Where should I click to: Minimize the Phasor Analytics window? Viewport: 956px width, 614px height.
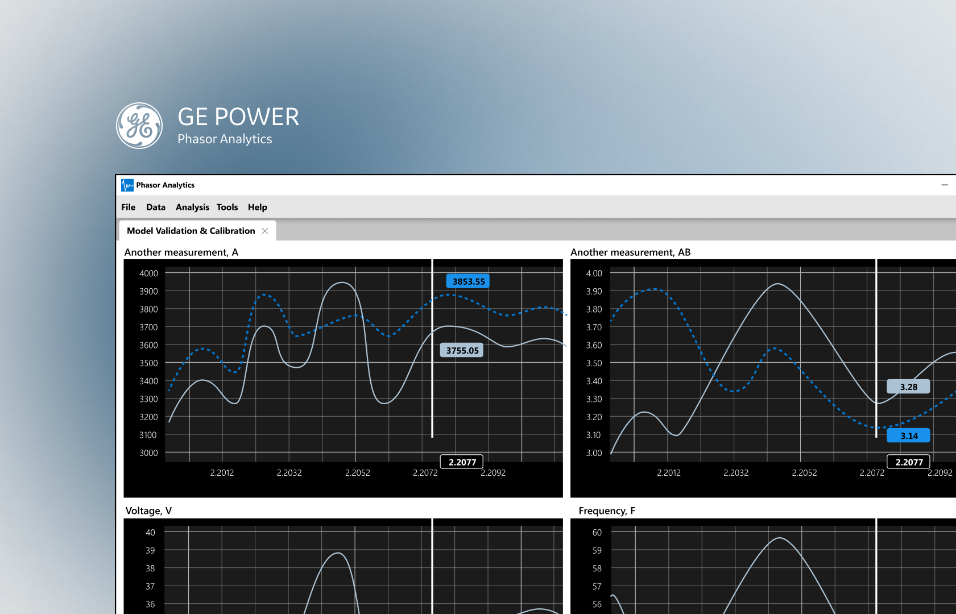944,185
